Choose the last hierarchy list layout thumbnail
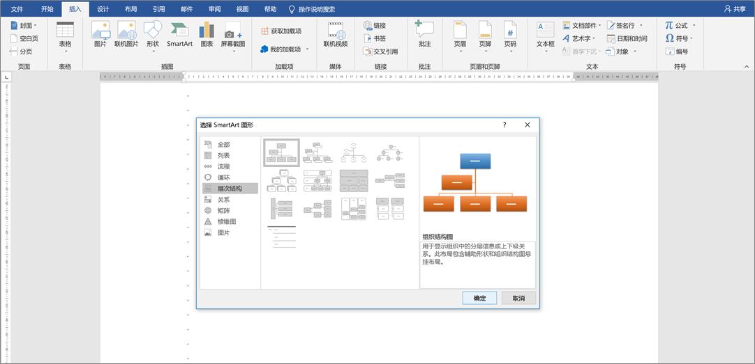 [x=282, y=237]
